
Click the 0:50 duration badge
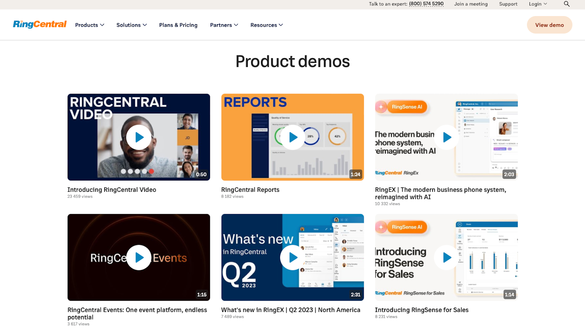click(x=201, y=174)
